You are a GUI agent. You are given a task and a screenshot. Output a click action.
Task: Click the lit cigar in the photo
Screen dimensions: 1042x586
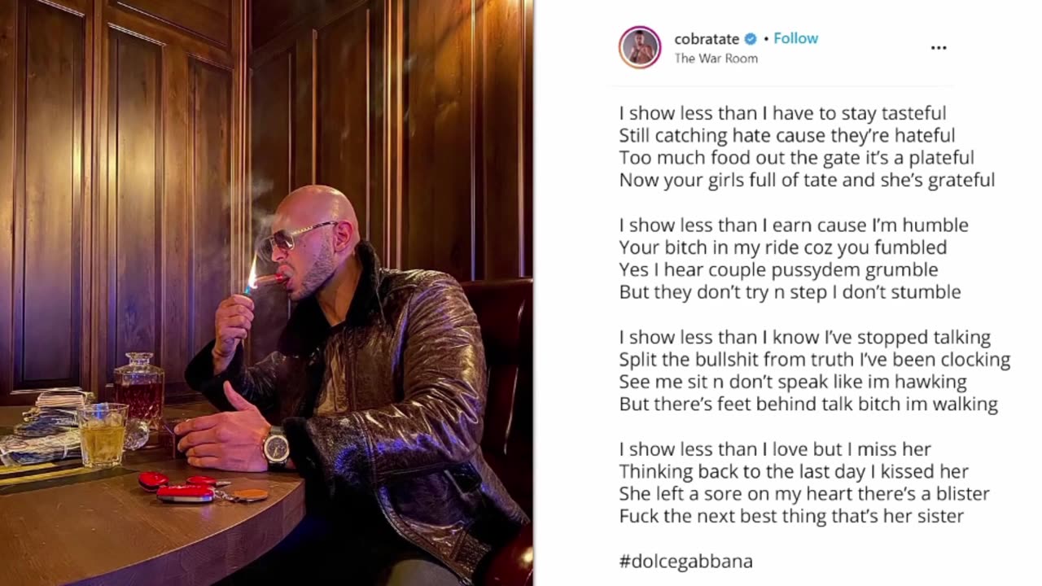tap(267, 280)
